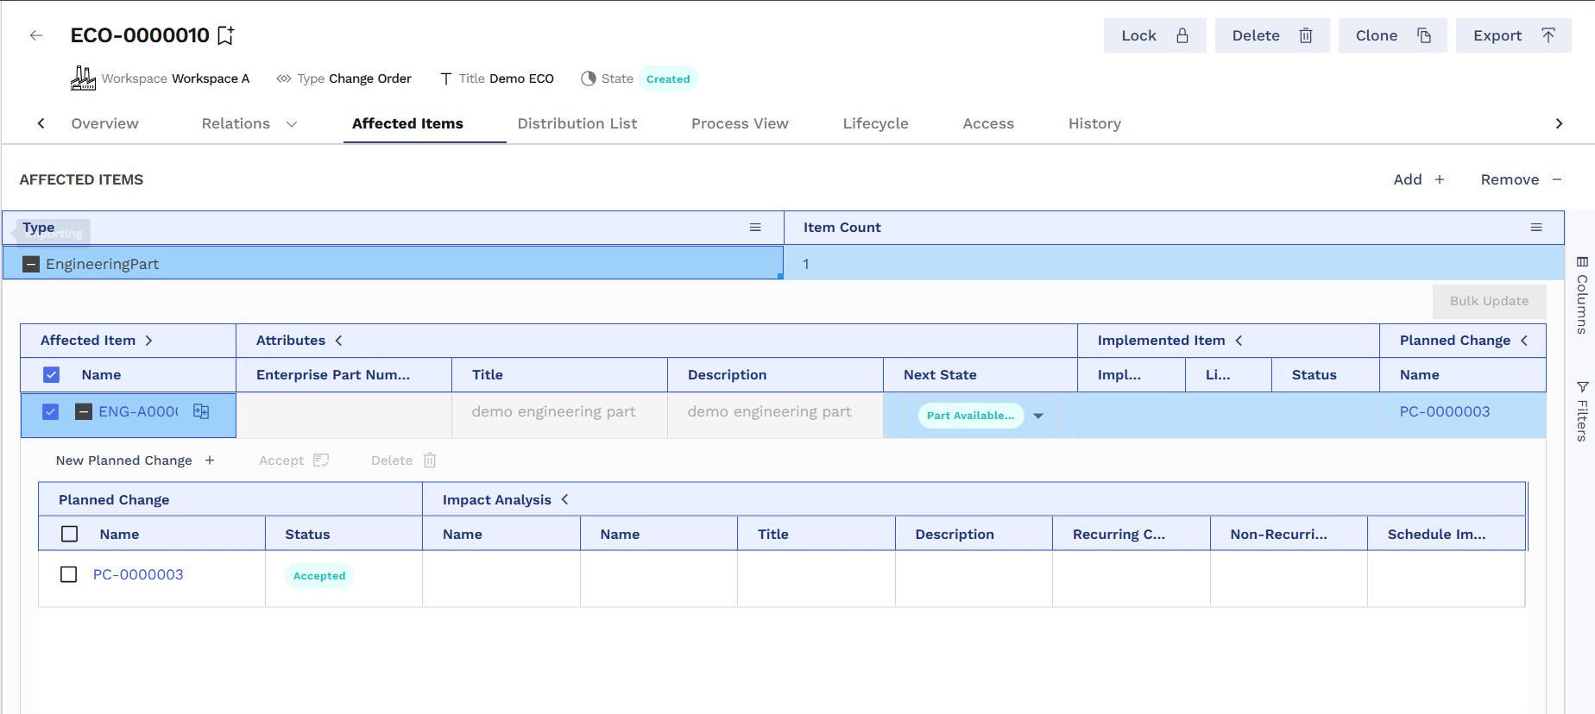The image size is (1595, 714).
Task: Click Recurring C... column header
Action: 1119,535
